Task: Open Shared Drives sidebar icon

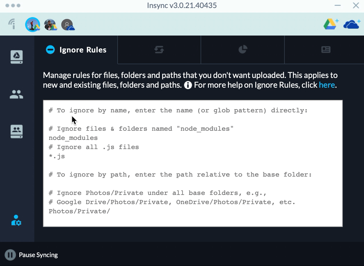Action: tap(17, 131)
